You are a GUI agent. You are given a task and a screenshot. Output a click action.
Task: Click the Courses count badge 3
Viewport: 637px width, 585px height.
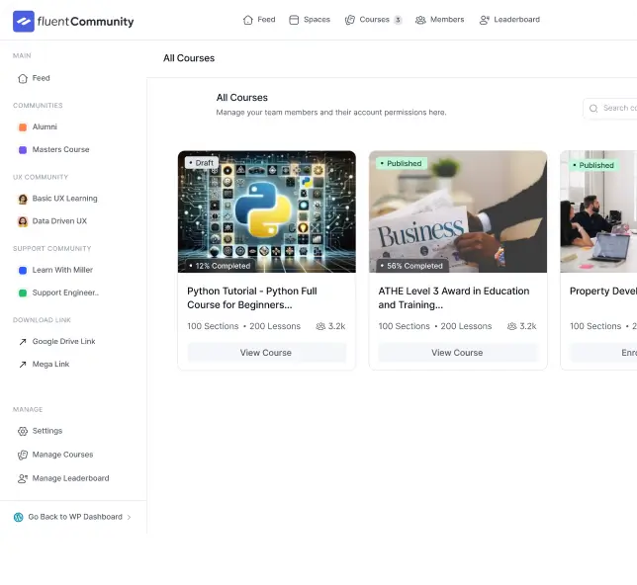[x=398, y=20]
